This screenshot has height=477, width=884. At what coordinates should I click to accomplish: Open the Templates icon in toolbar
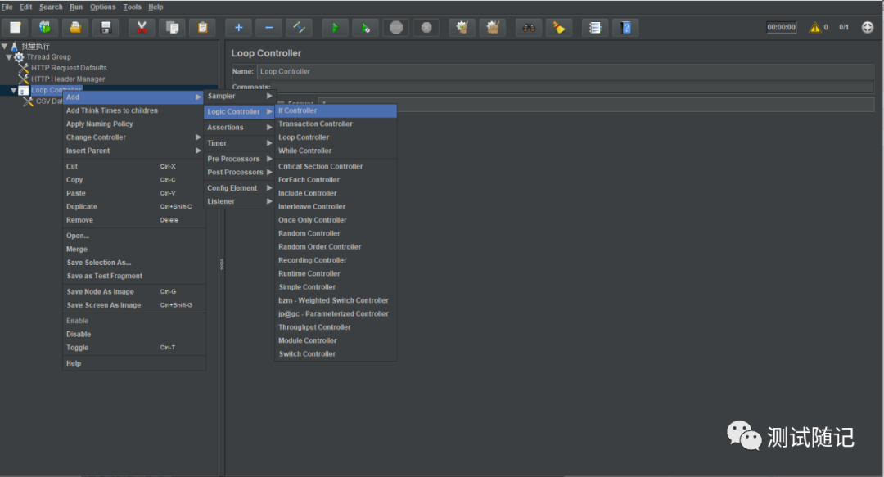(x=45, y=27)
